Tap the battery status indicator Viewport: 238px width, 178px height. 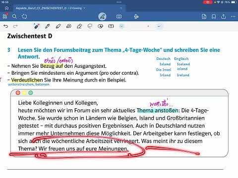point(234,2)
